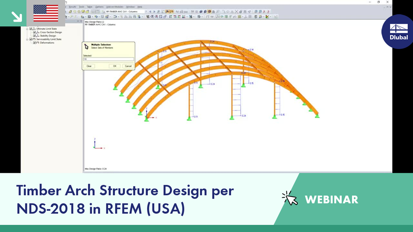Viewport: 413px width, 232px height.
Task: Click OK in Multiple Selection dialog
Action: (115, 66)
